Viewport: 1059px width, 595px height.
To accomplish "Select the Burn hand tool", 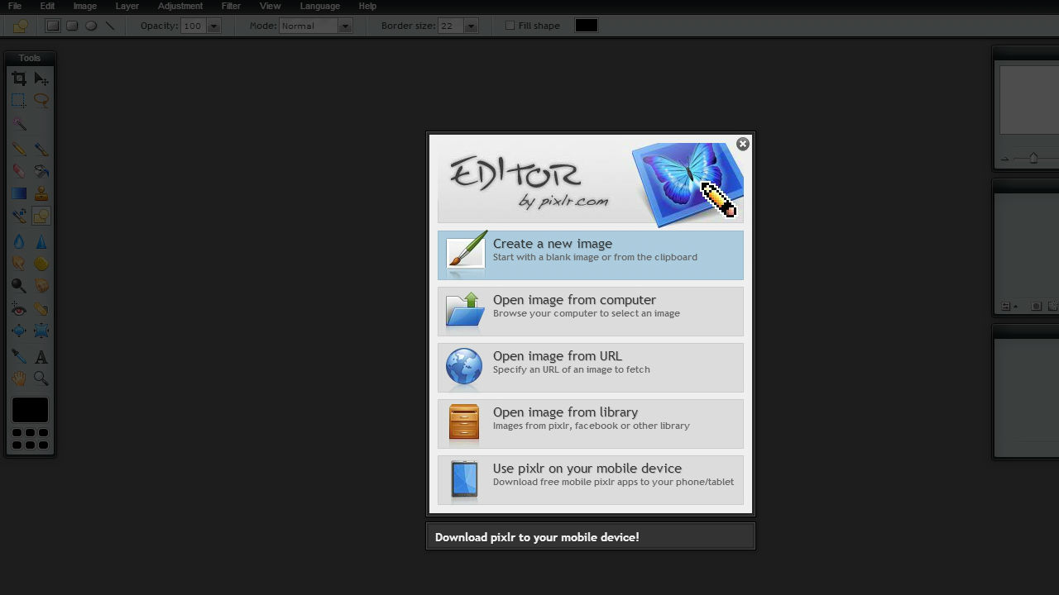I will pyautogui.click(x=41, y=285).
